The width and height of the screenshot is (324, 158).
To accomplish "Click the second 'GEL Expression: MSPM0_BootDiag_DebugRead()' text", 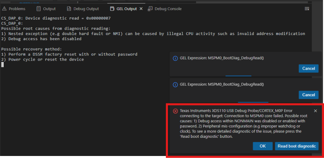I will click(222, 85).
